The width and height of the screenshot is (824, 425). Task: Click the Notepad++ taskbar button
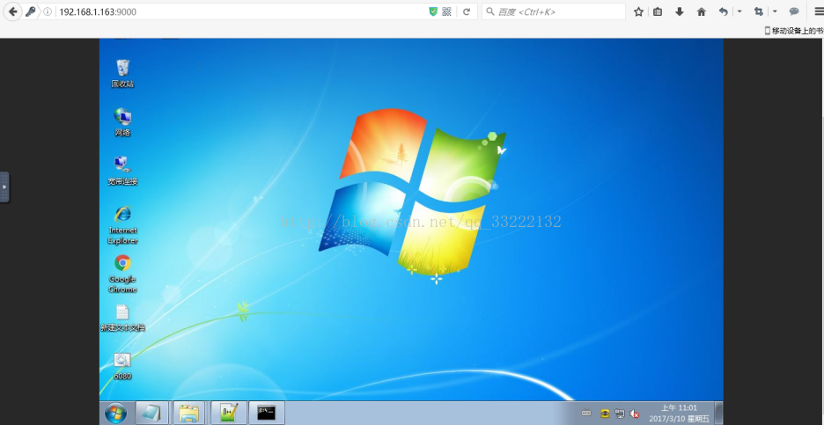pyautogui.click(x=229, y=413)
